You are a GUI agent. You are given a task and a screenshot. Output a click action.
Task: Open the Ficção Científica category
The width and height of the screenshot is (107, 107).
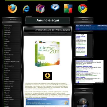pyautogui.click(x=9, y=100)
